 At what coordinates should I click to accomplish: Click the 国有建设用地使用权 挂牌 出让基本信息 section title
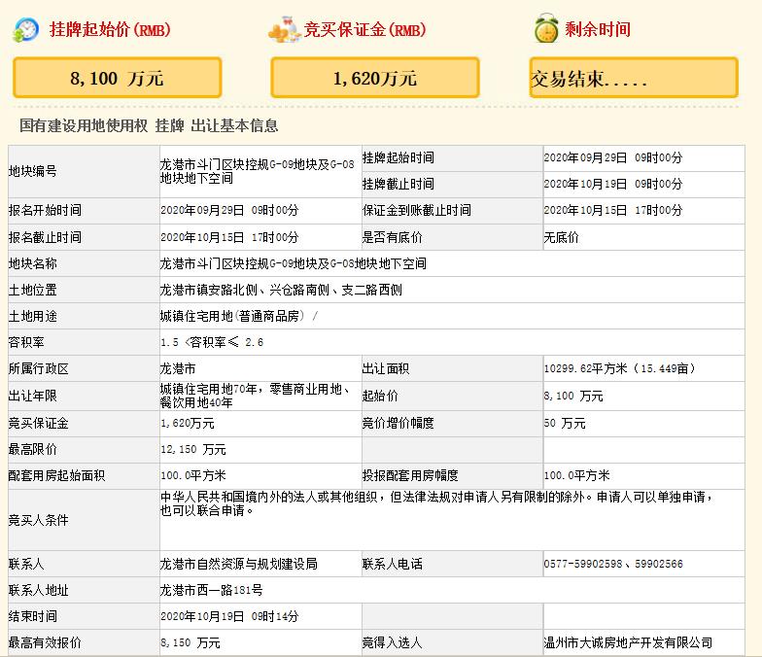coord(149,125)
